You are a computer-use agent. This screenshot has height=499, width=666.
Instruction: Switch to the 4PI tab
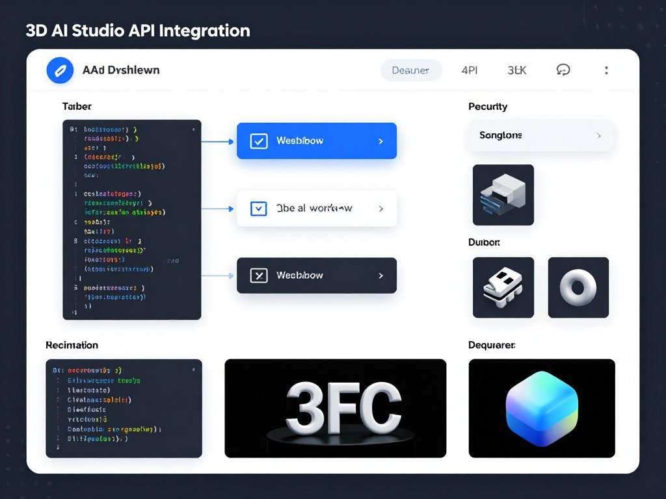click(x=470, y=70)
